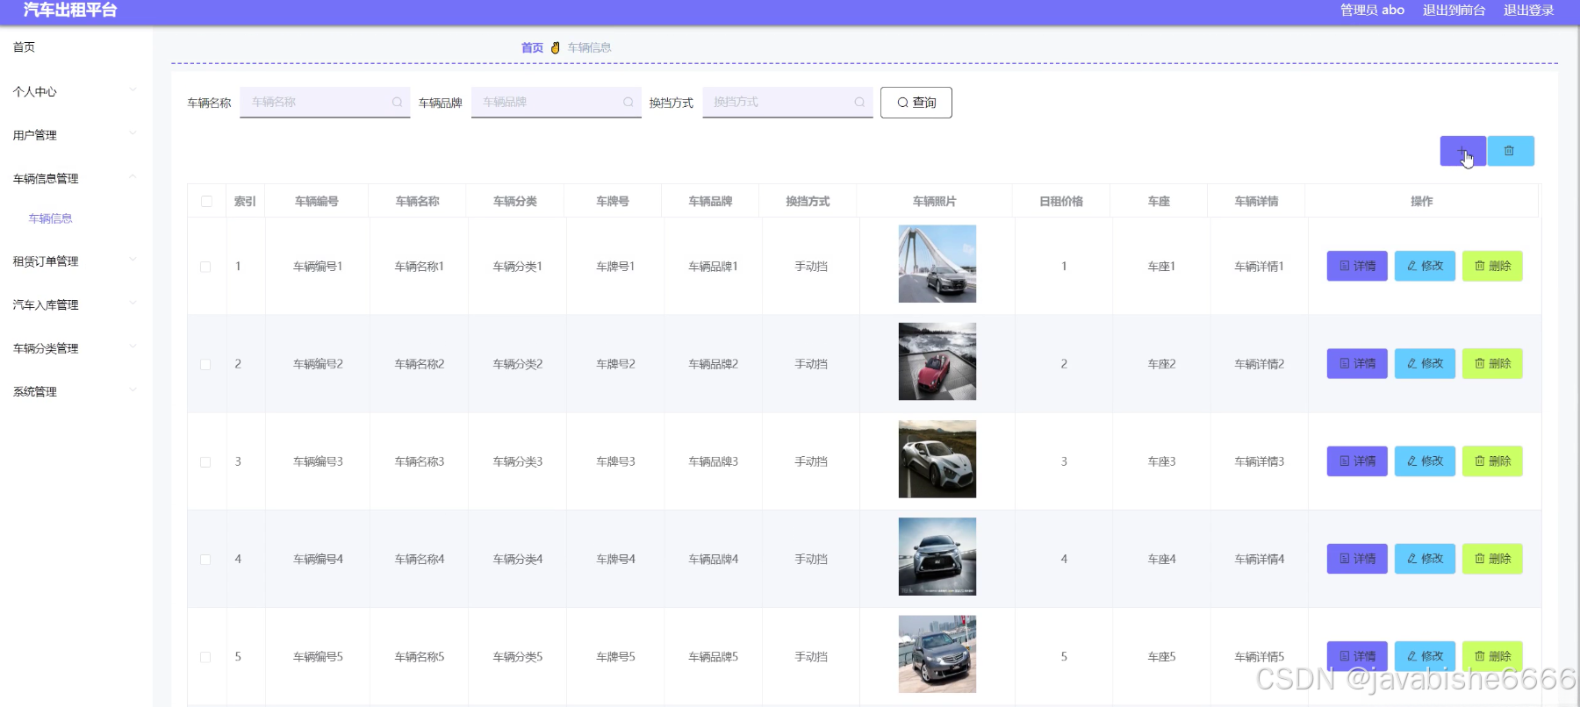Delete row 车辆编号5 with 删除
Image resolution: width=1580 pixels, height=707 pixels.
pyautogui.click(x=1492, y=656)
